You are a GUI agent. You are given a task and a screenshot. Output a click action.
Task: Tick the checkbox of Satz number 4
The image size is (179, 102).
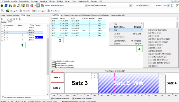2,30
